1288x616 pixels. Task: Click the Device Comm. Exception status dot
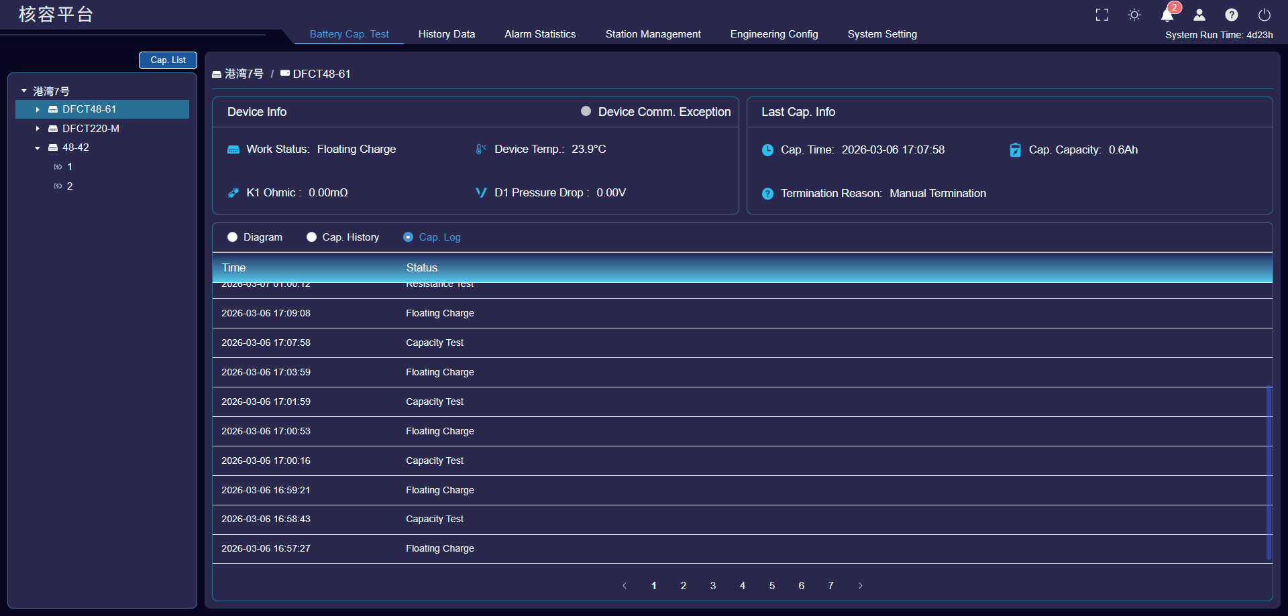pos(586,111)
